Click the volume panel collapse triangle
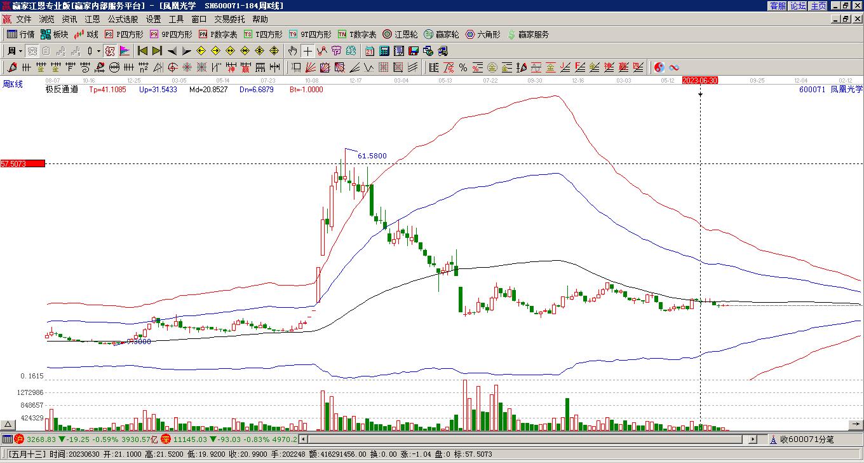The width and height of the screenshot is (864, 463). point(8,424)
